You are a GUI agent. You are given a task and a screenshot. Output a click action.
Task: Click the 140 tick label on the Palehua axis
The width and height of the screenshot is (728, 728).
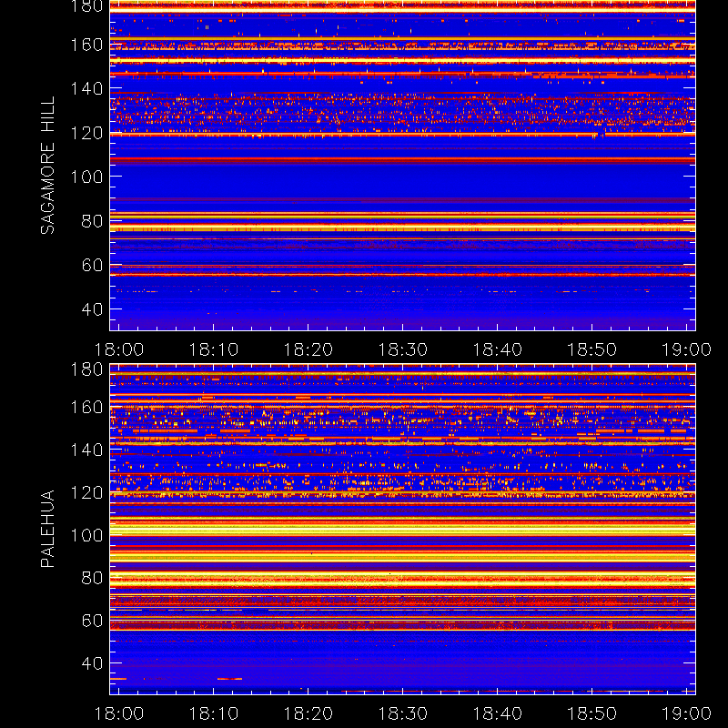[86, 450]
